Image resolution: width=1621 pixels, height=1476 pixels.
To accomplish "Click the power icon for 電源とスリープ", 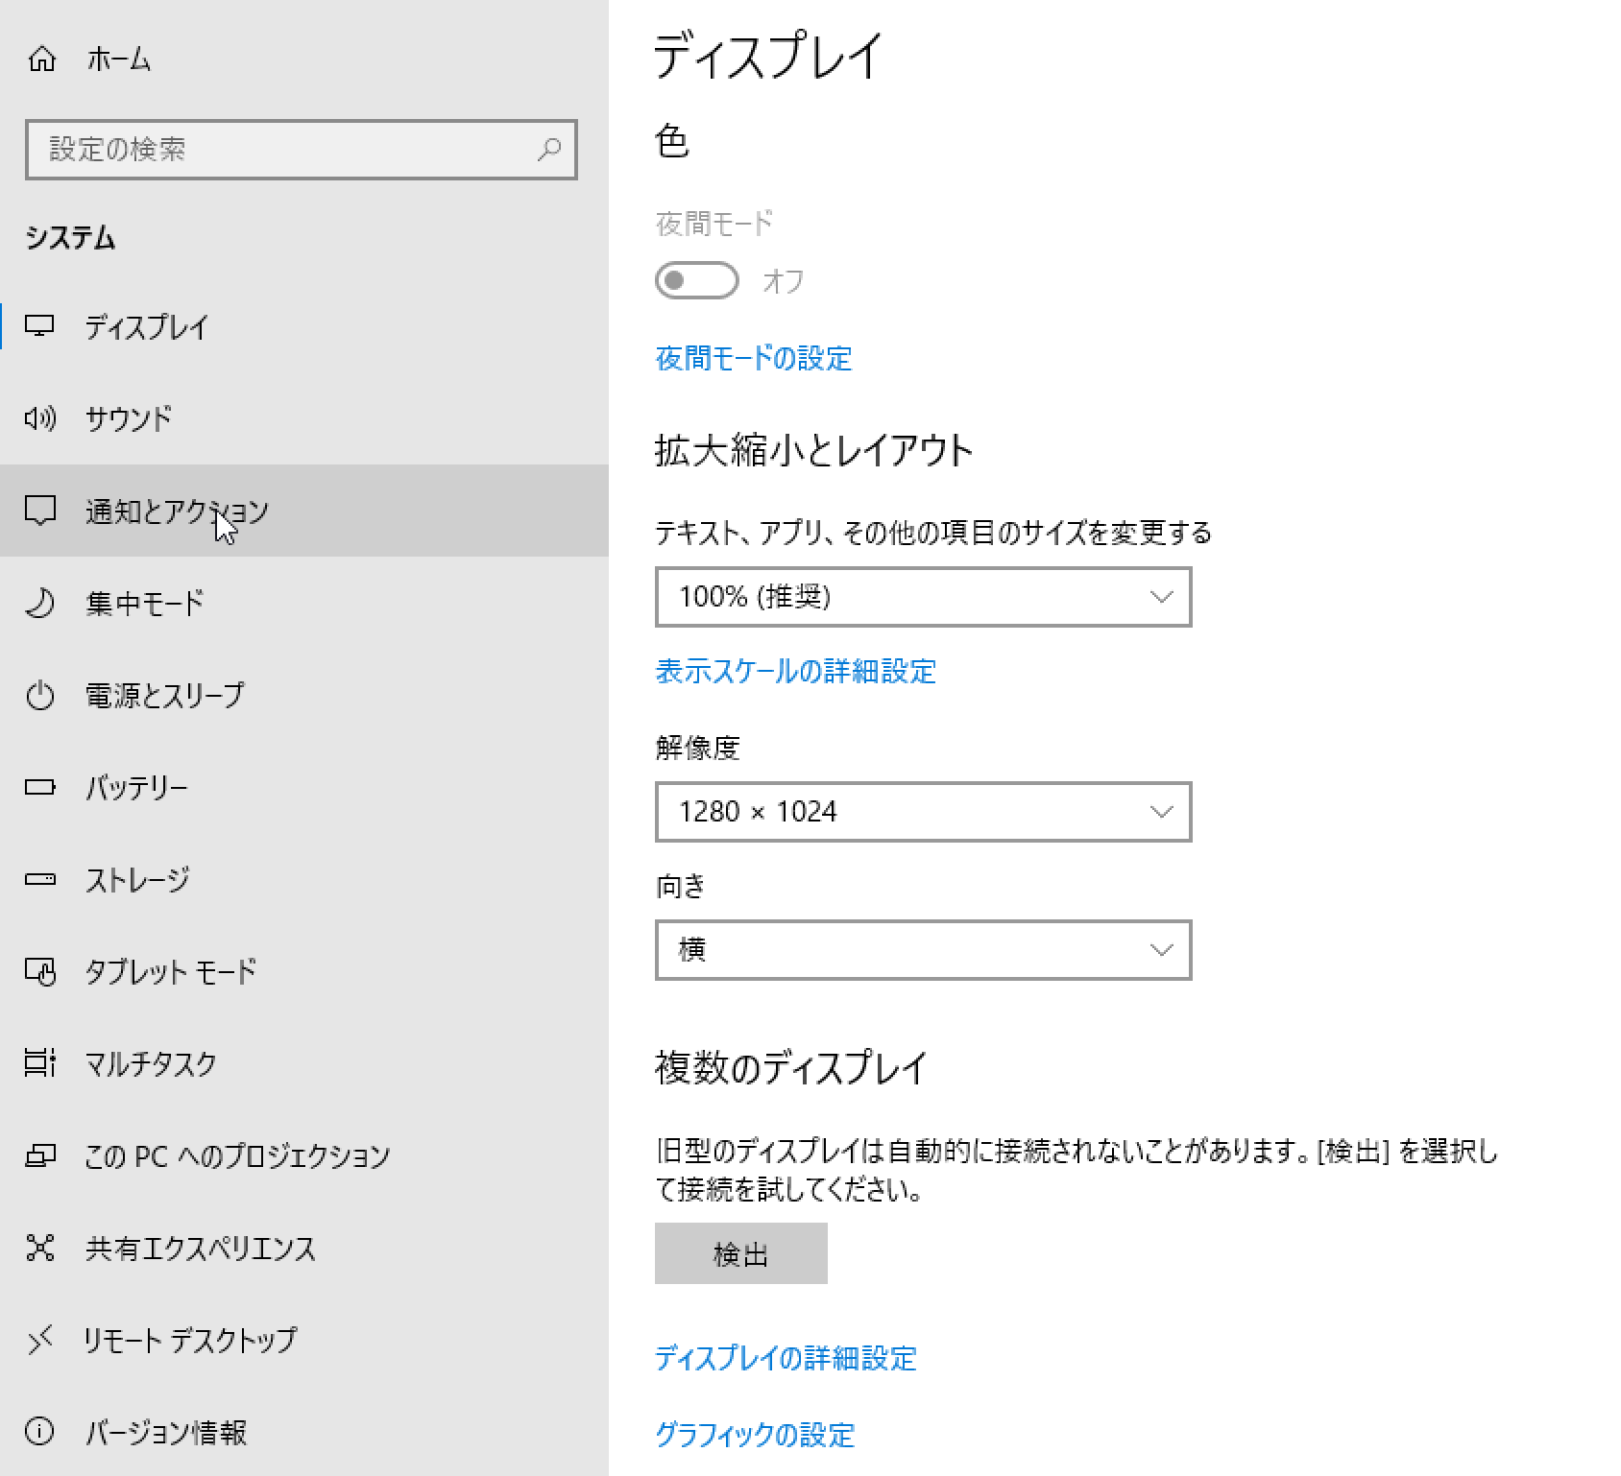I will tap(39, 695).
